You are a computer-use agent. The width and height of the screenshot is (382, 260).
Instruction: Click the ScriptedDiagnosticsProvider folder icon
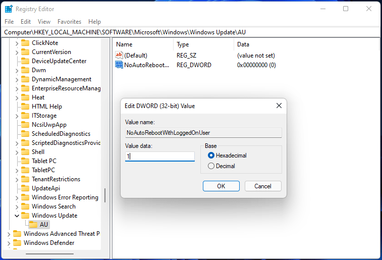tap(25, 143)
